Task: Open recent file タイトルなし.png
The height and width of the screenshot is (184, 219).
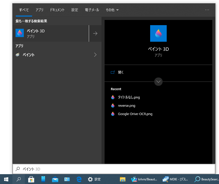Action: pyautogui.click(x=129, y=97)
